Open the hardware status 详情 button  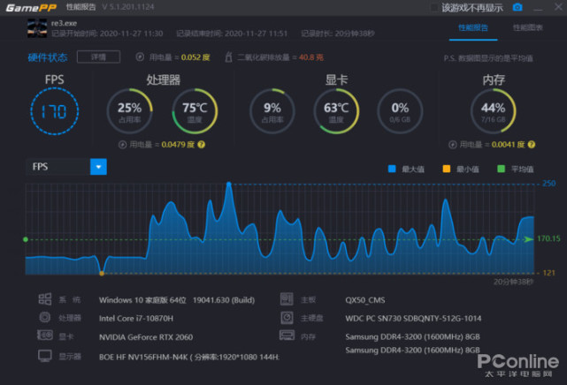[x=98, y=57]
